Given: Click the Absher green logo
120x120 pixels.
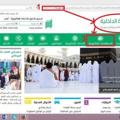Looking at the screenshot, I should pos(49,24).
